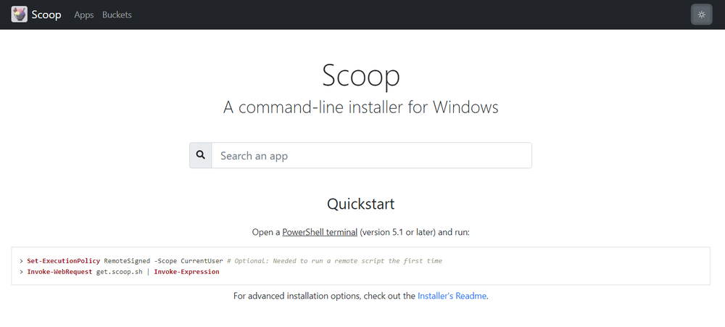This screenshot has width=725, height=327.
Task: Click the large Scoop page title
Action: click(360, 75)
